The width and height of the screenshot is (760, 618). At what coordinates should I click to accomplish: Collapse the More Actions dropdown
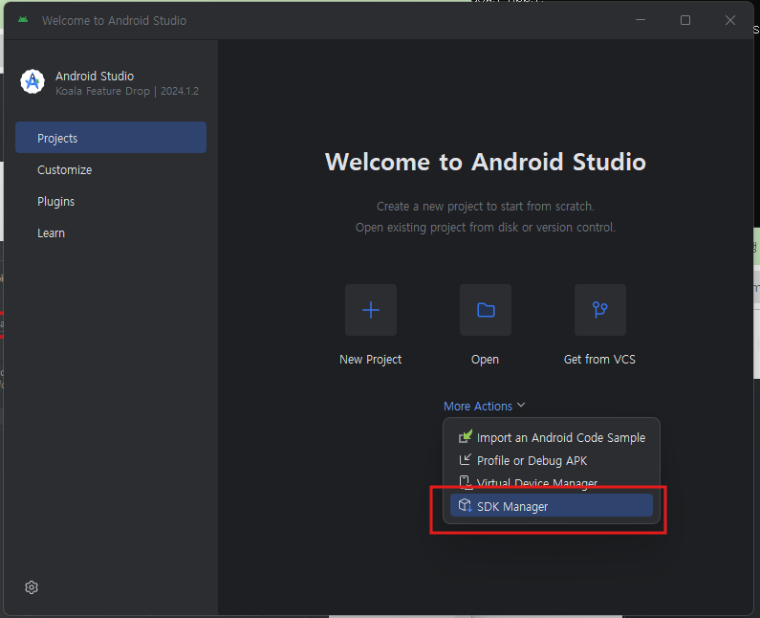pos(485,406)
